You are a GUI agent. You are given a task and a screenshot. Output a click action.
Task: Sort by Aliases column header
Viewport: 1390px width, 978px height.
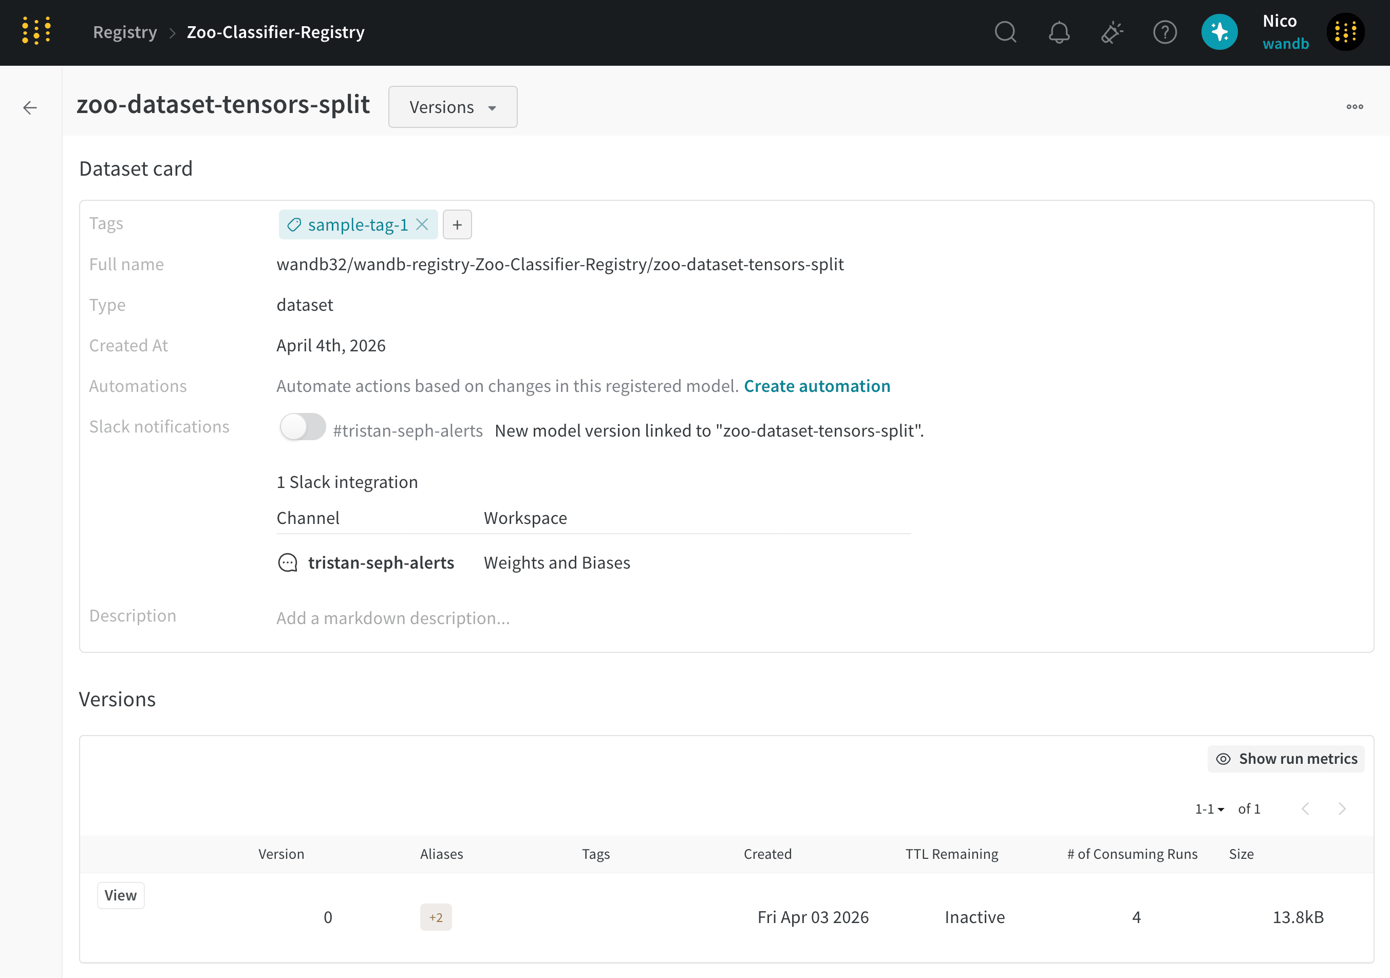point(441,854)
